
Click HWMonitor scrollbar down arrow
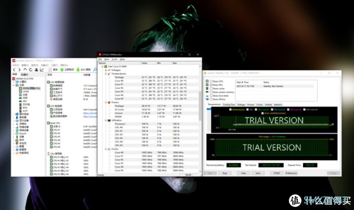200,171
